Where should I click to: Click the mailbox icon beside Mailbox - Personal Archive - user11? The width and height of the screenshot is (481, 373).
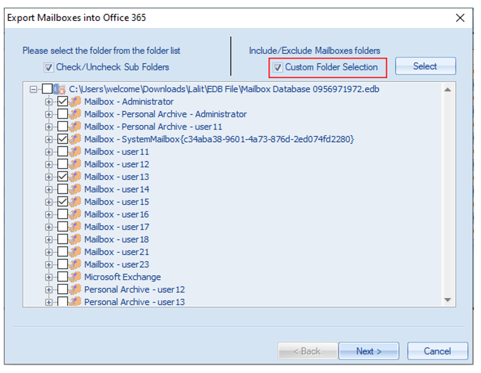pyautogui.click(x=75, y=126)
